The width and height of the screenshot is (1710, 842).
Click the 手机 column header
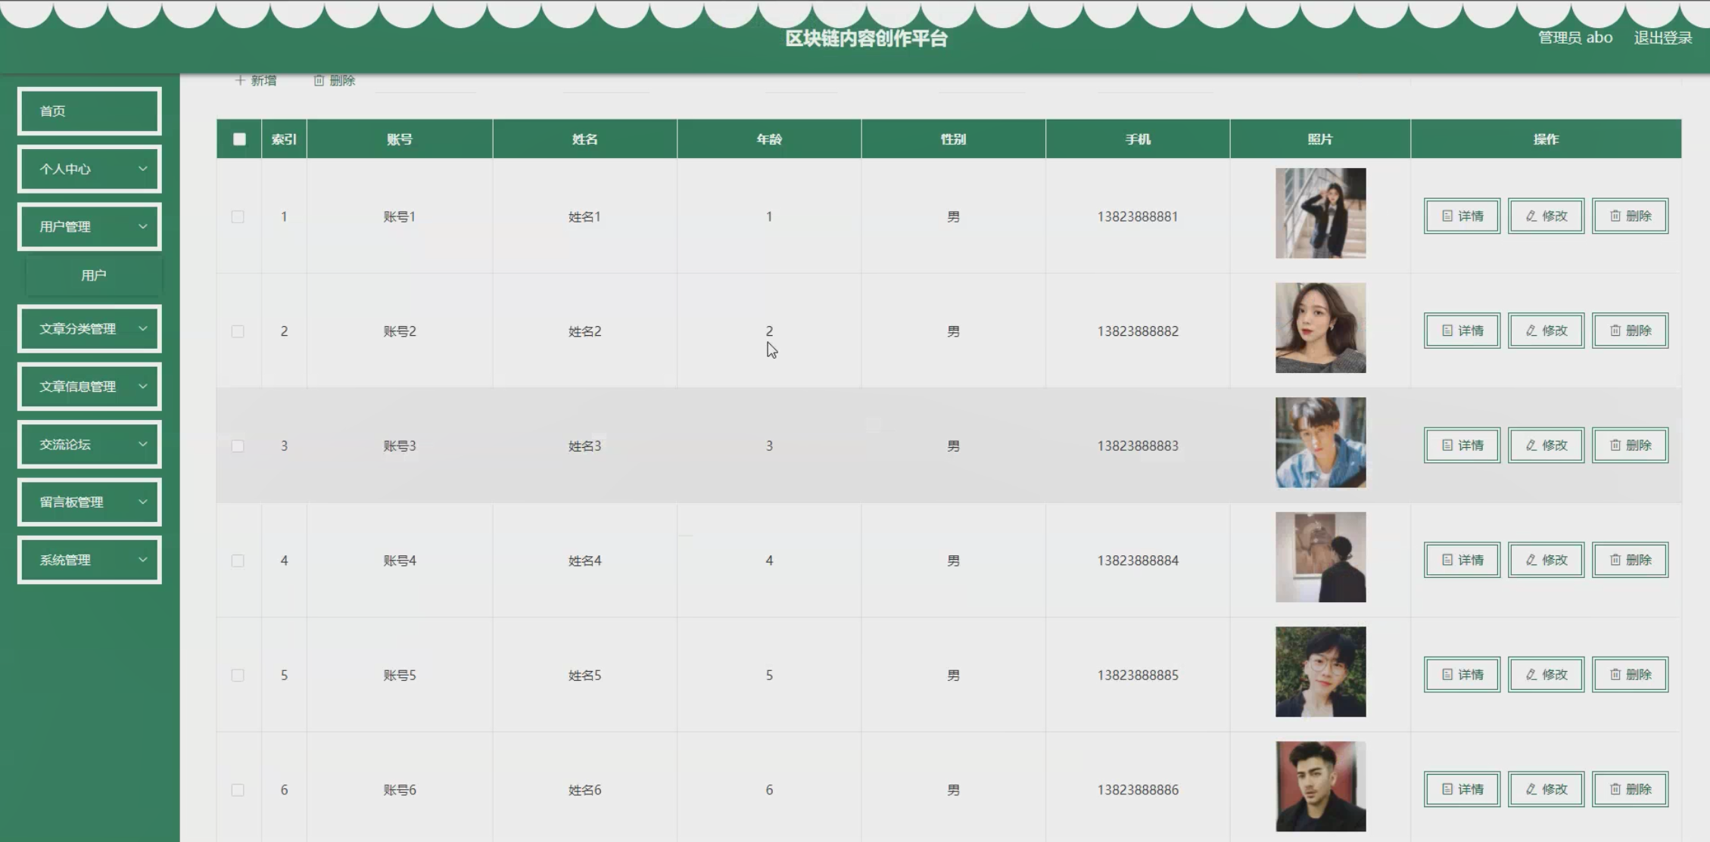[1138, 139]
